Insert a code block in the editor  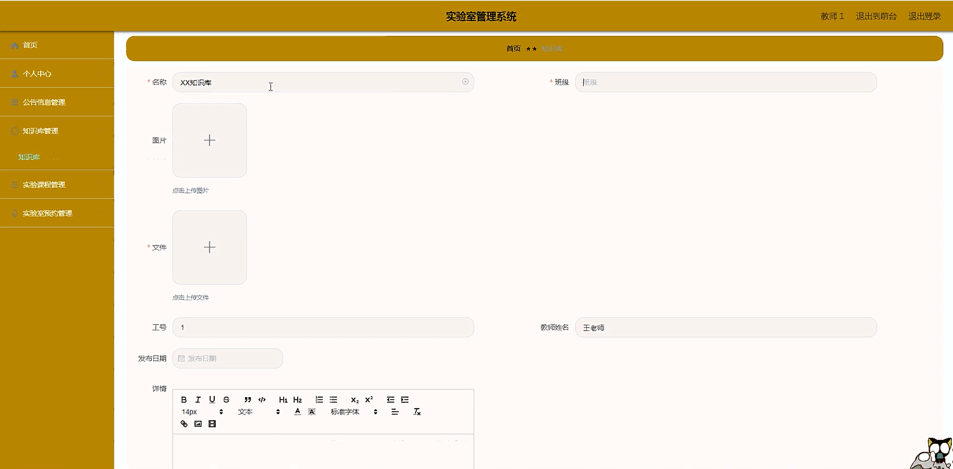pyautogui.click(x=262, y=399)
